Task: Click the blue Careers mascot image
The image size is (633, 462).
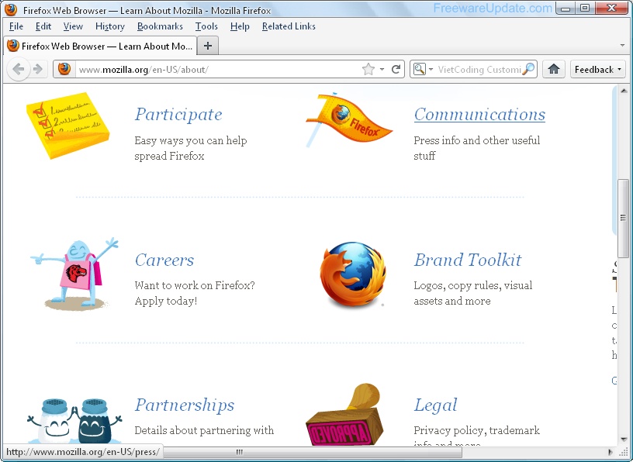Action: pyautogui.click(x=74, y=274)
